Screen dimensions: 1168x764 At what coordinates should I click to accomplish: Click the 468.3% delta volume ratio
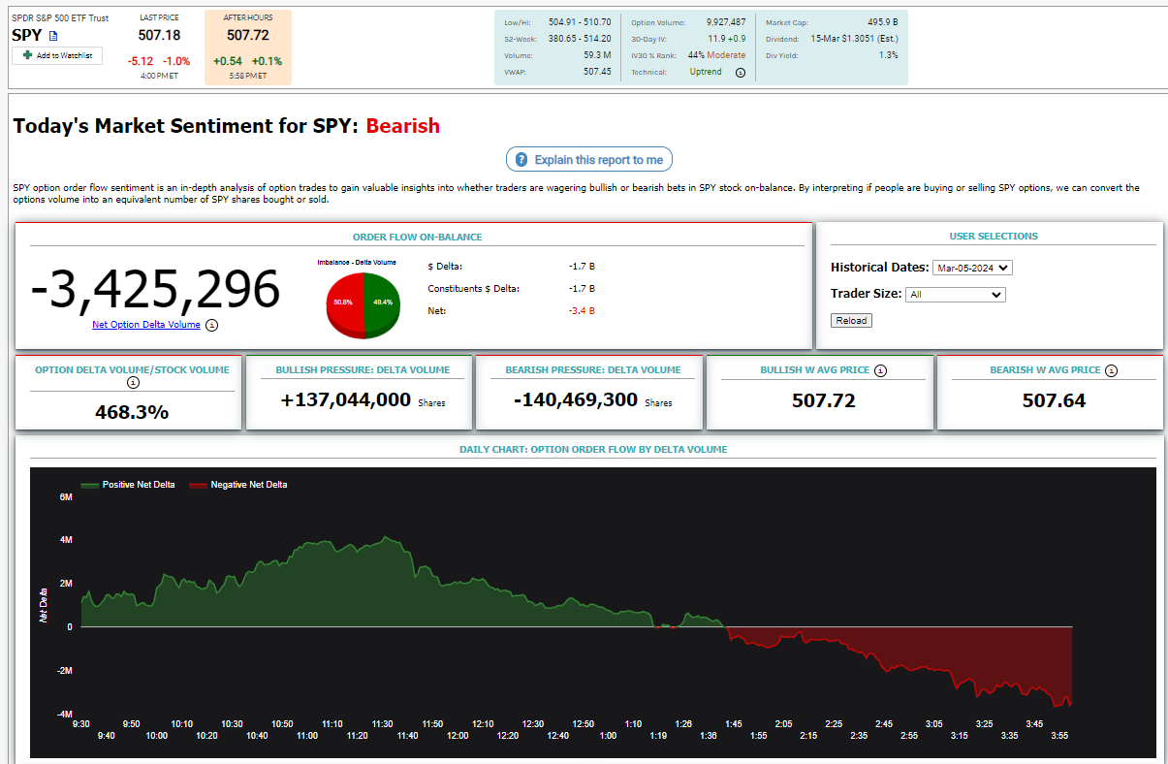click(132, 412)
